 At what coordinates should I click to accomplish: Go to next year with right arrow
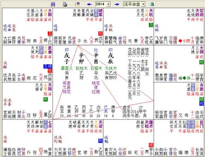point(117,4)
